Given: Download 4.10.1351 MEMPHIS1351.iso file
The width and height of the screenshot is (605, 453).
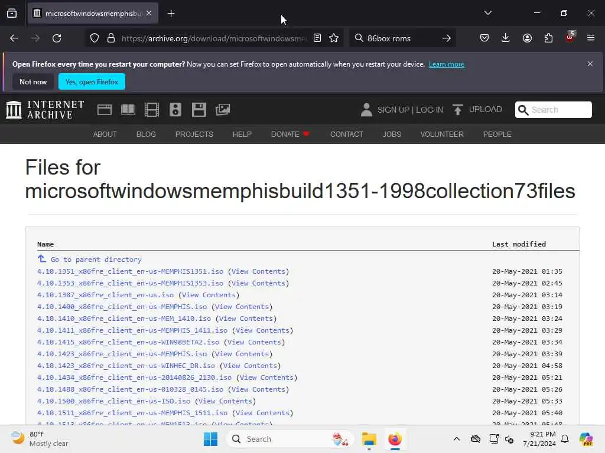Looking at the screenshot, I should point(130,271).
